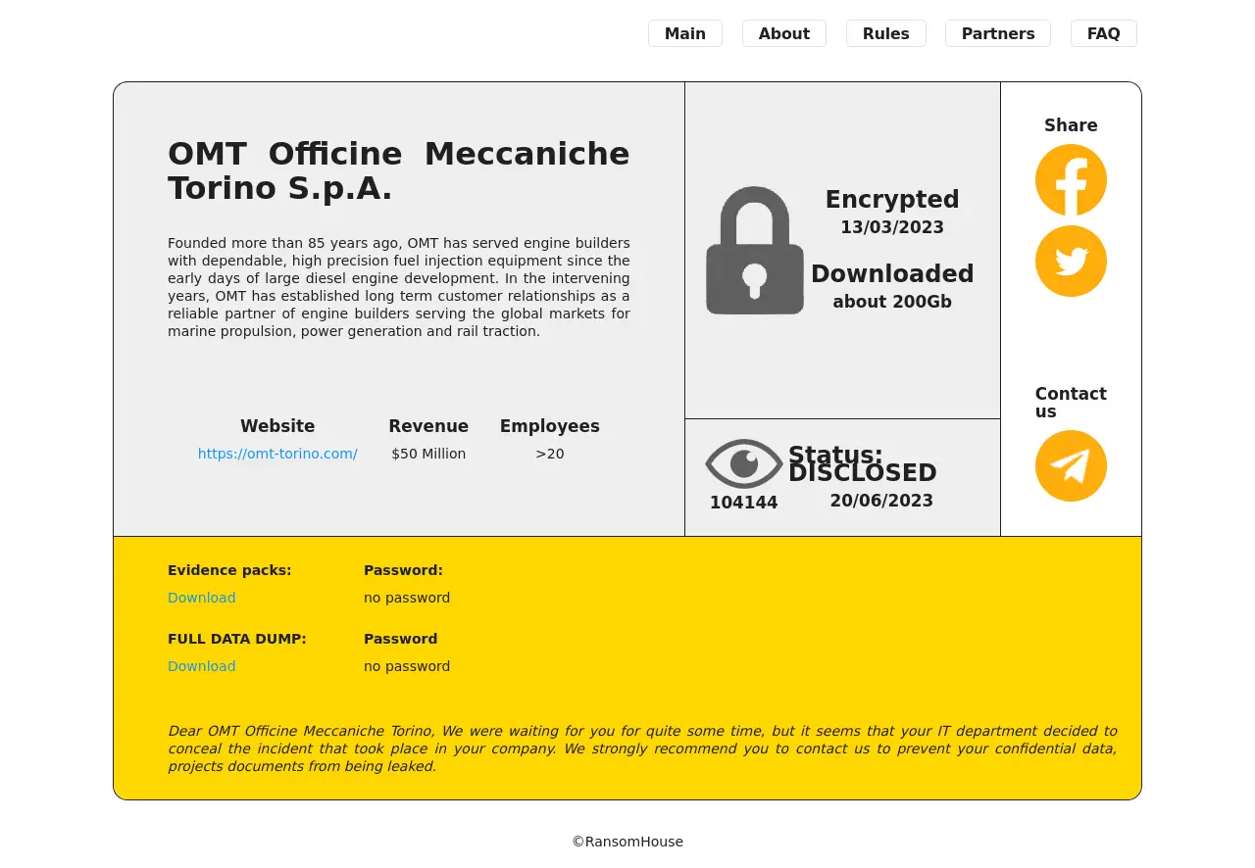Open the FAQ page

[x=1103, y=33]
